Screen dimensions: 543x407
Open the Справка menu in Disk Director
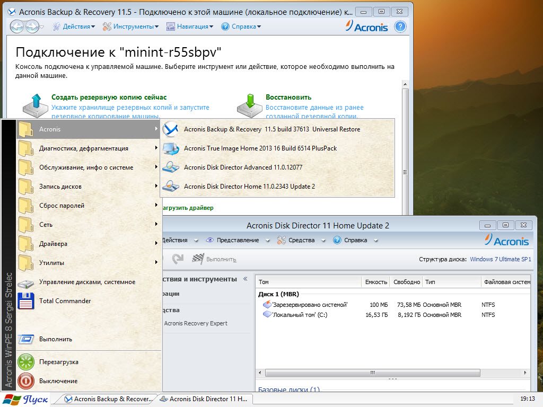[356, 240]
